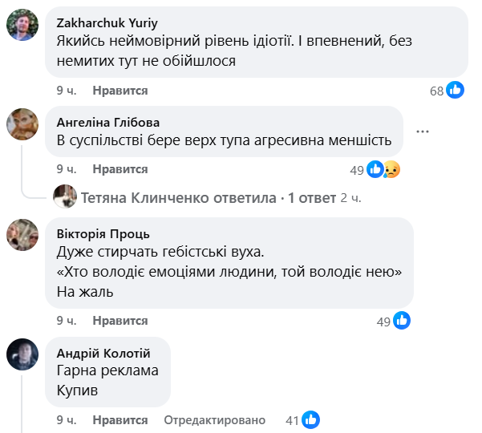482x433 pixels.
Task: Click like reaction icon on Zakharchuk Yuriy's comment
Action: click(456, 91)
